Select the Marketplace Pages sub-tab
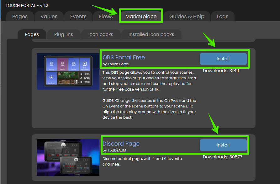The width and height of the screenshot is (280, 184). [32, 34]
